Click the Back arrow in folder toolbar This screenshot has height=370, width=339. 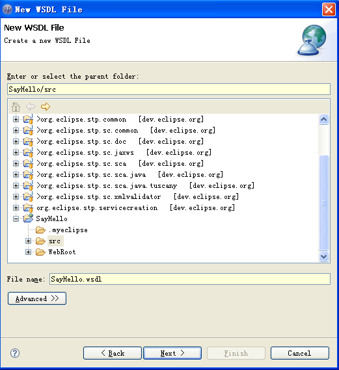click(31, 107)
